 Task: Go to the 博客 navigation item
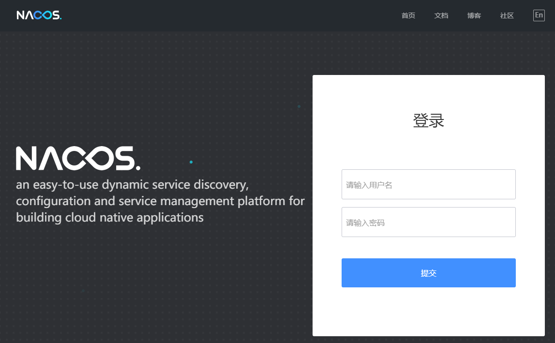(474, 15)
